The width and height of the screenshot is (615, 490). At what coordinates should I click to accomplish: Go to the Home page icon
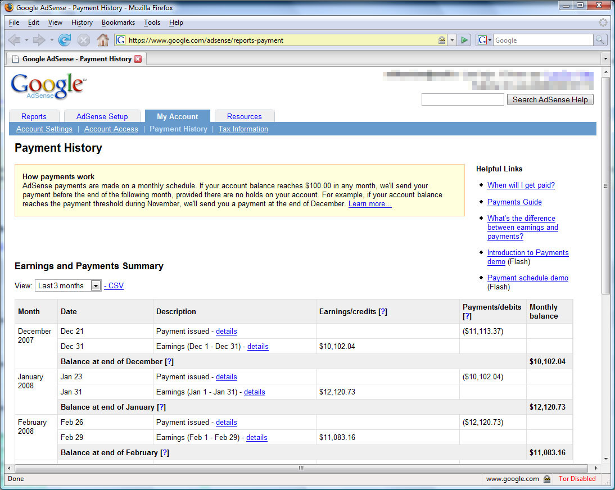103,40
